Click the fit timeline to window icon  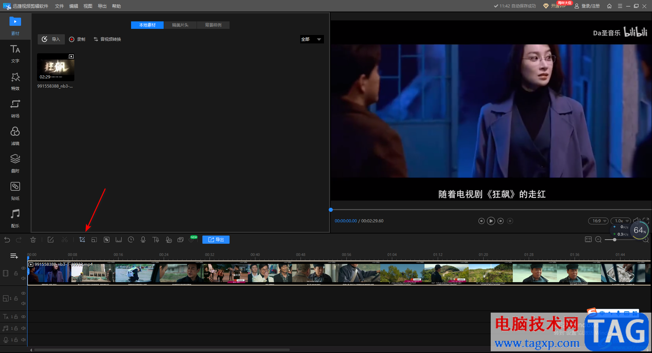(588, 240)
